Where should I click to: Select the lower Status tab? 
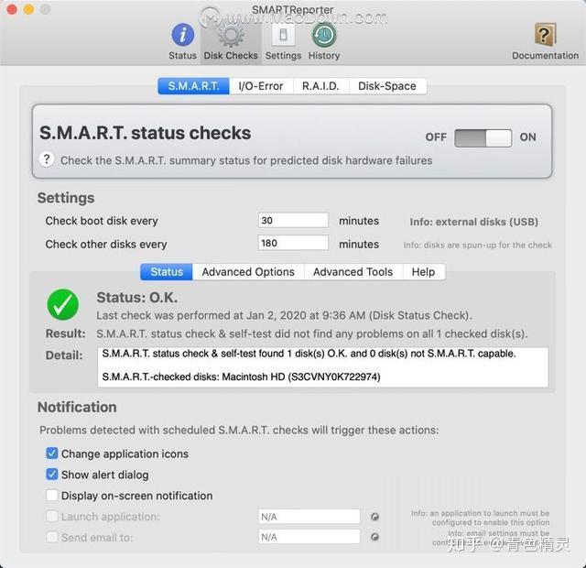click(167, 271)
